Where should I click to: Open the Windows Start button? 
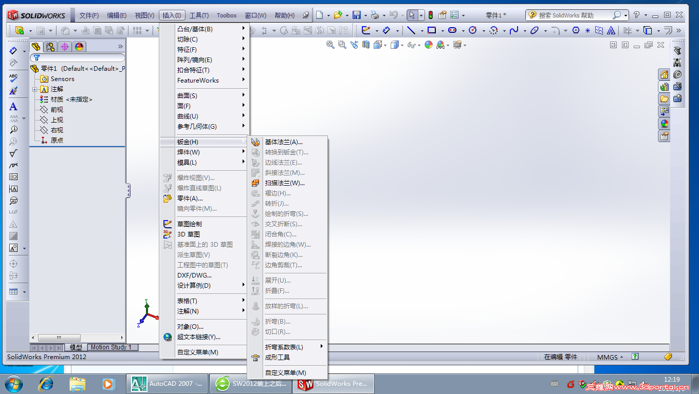pyautogui.click(x=14, y=383)
